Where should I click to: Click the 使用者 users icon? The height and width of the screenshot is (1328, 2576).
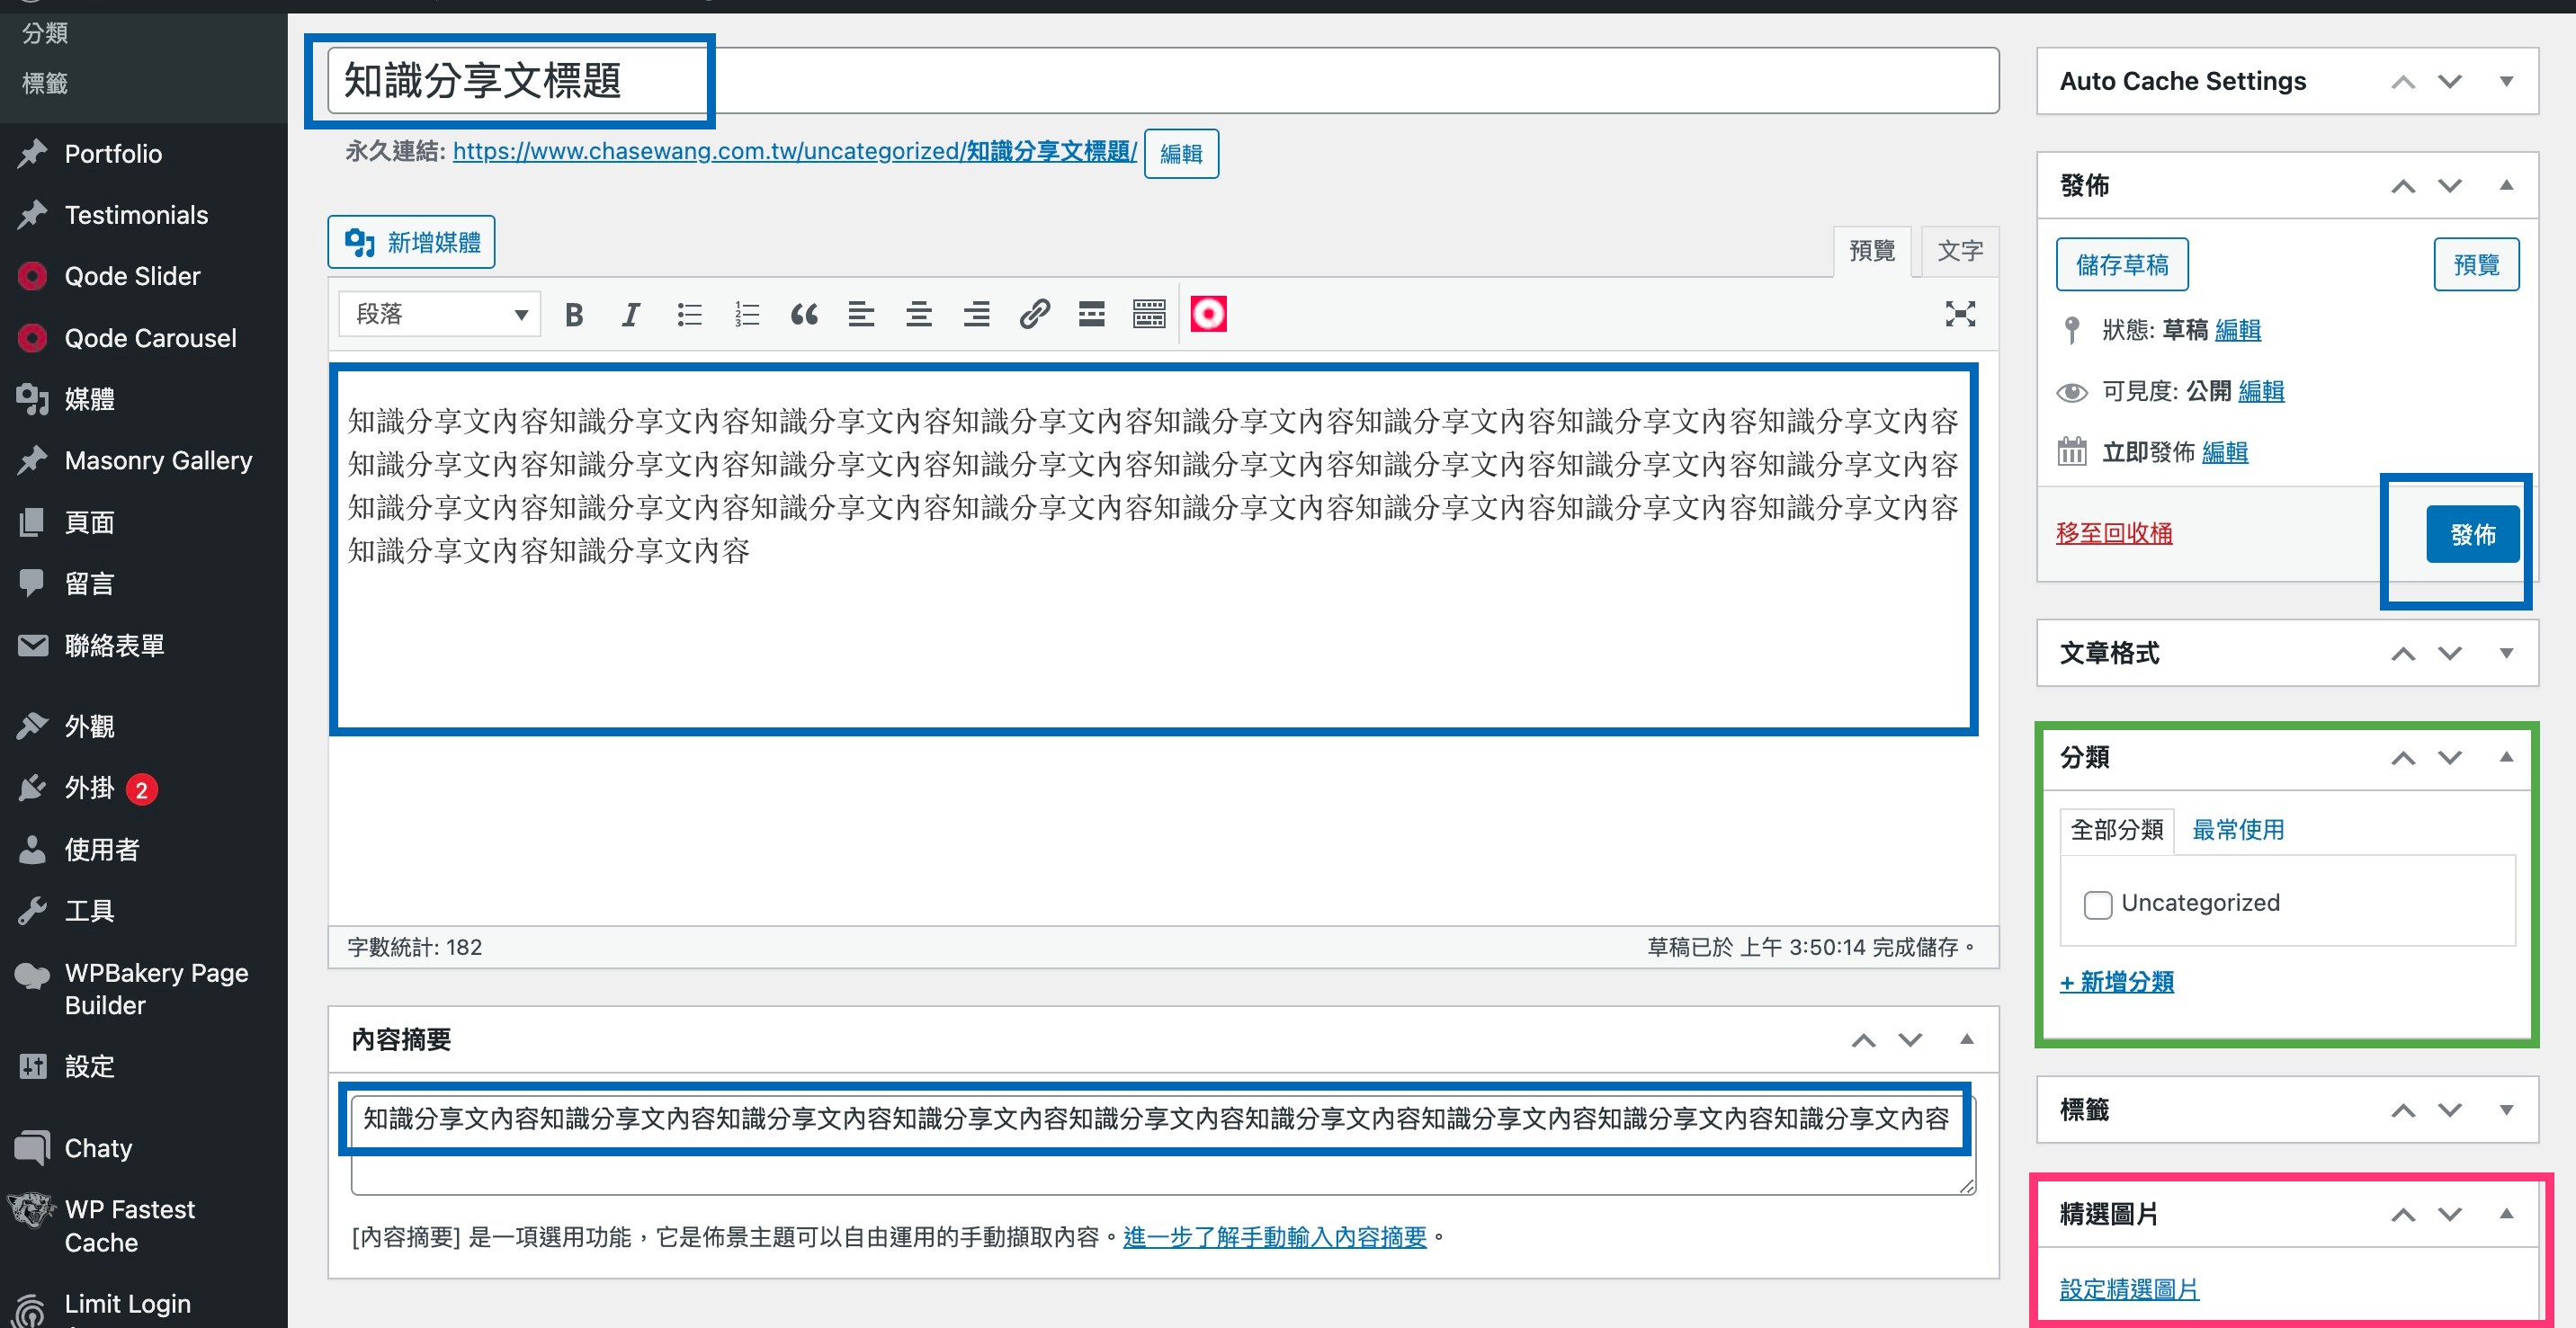[x=32, y=850]
